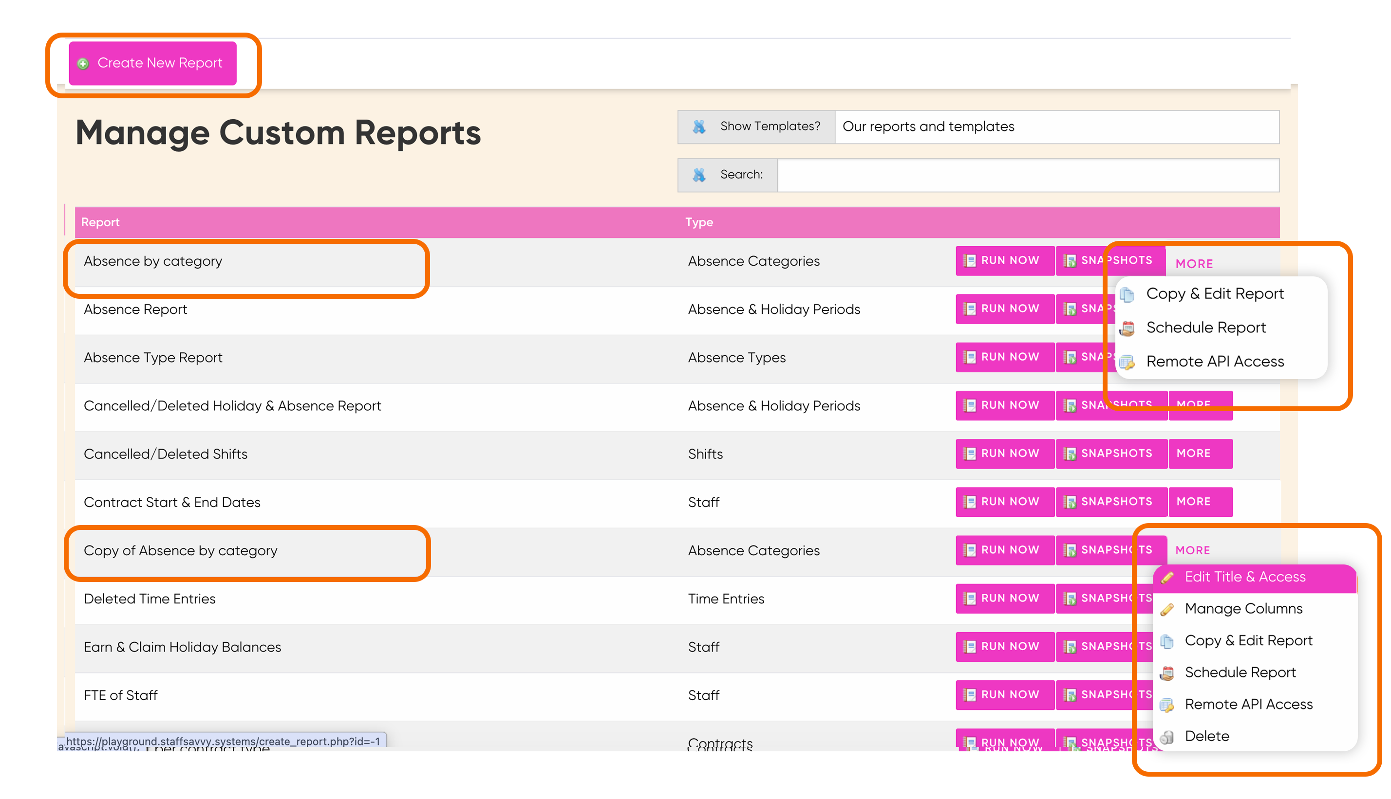This screenshot has height=799, width=1391.
Task: Click snapshot icon in Contract Start & End Dates Snapshots
Action: pos(1070,502)
